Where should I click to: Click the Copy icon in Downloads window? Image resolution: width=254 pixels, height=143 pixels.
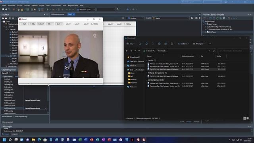146,44
